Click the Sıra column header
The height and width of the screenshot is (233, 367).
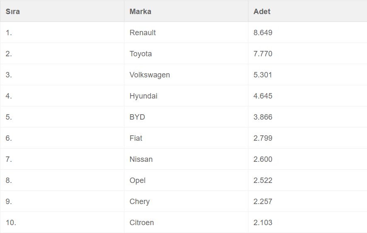point(13,12)
